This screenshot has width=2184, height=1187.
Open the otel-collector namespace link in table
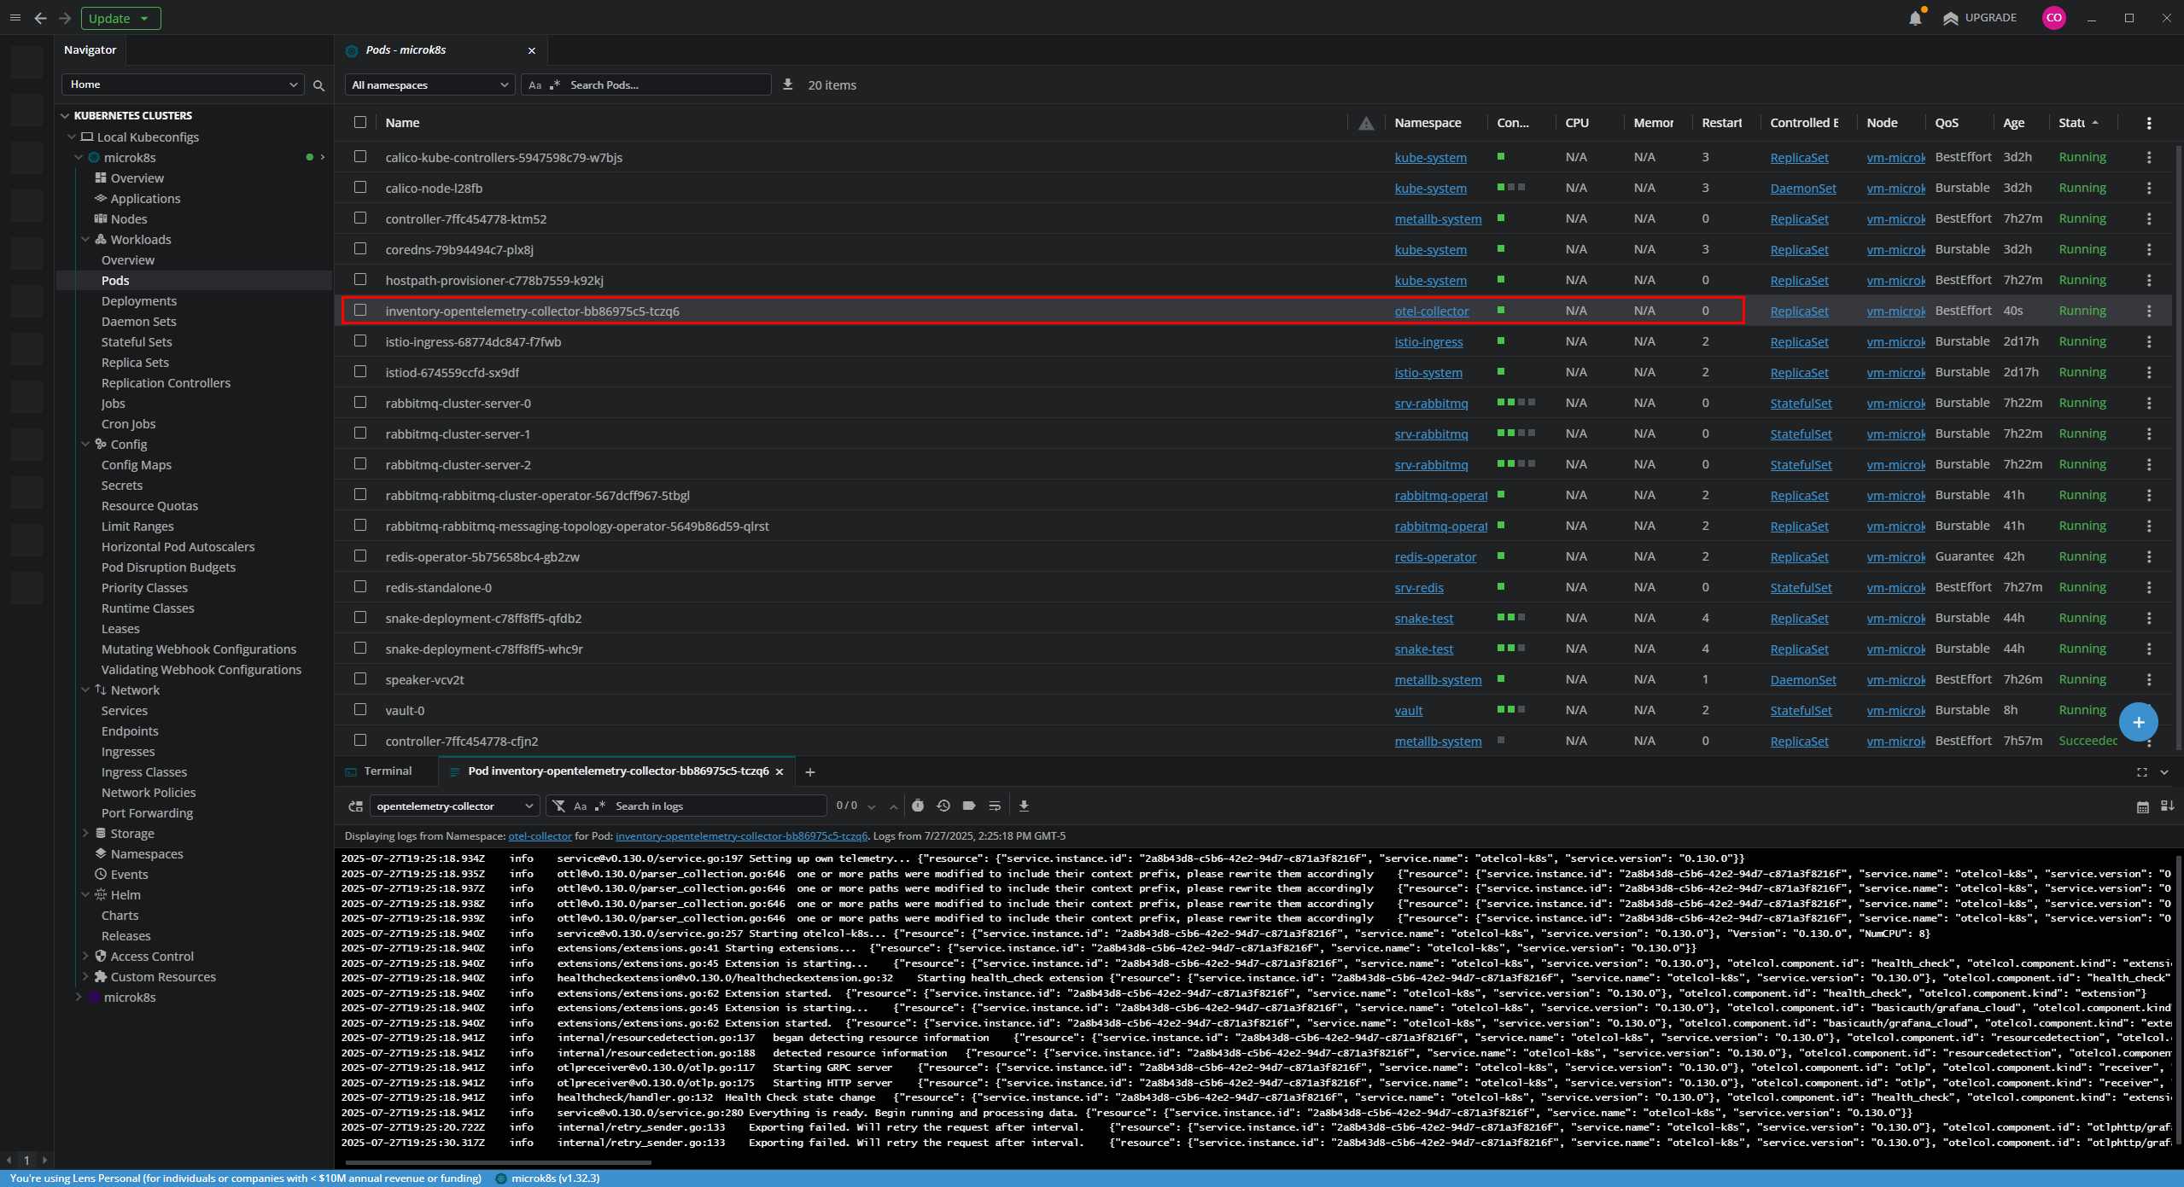pyautogui.click(x=1432, y=311)
